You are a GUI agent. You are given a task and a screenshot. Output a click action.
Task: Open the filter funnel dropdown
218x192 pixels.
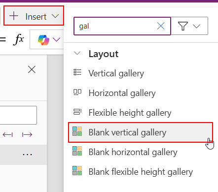[x=189, y=26]
